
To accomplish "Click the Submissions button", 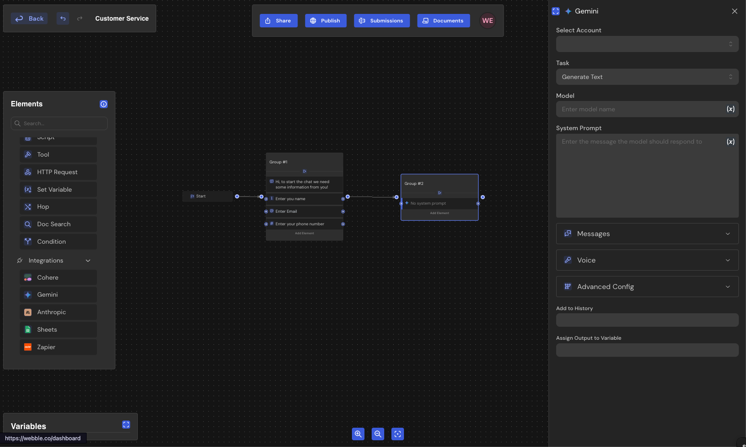I will tap(382, 21).
